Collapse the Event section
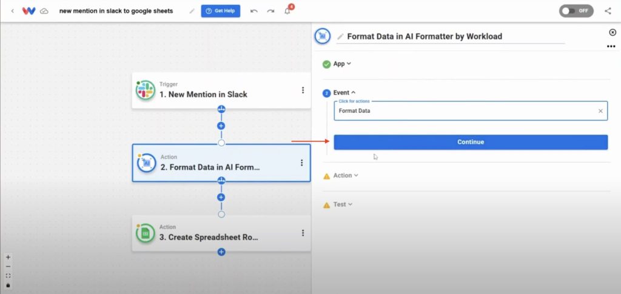 click(344, 93)
